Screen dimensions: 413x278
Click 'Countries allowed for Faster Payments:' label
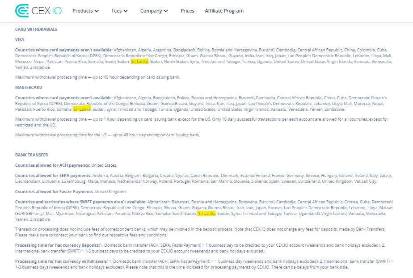(x=55, y=192)
